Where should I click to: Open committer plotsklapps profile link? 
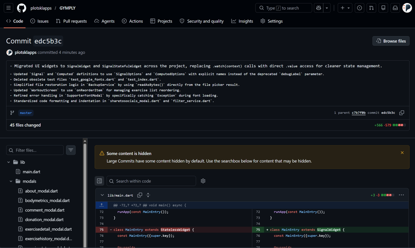coord(26,53)
